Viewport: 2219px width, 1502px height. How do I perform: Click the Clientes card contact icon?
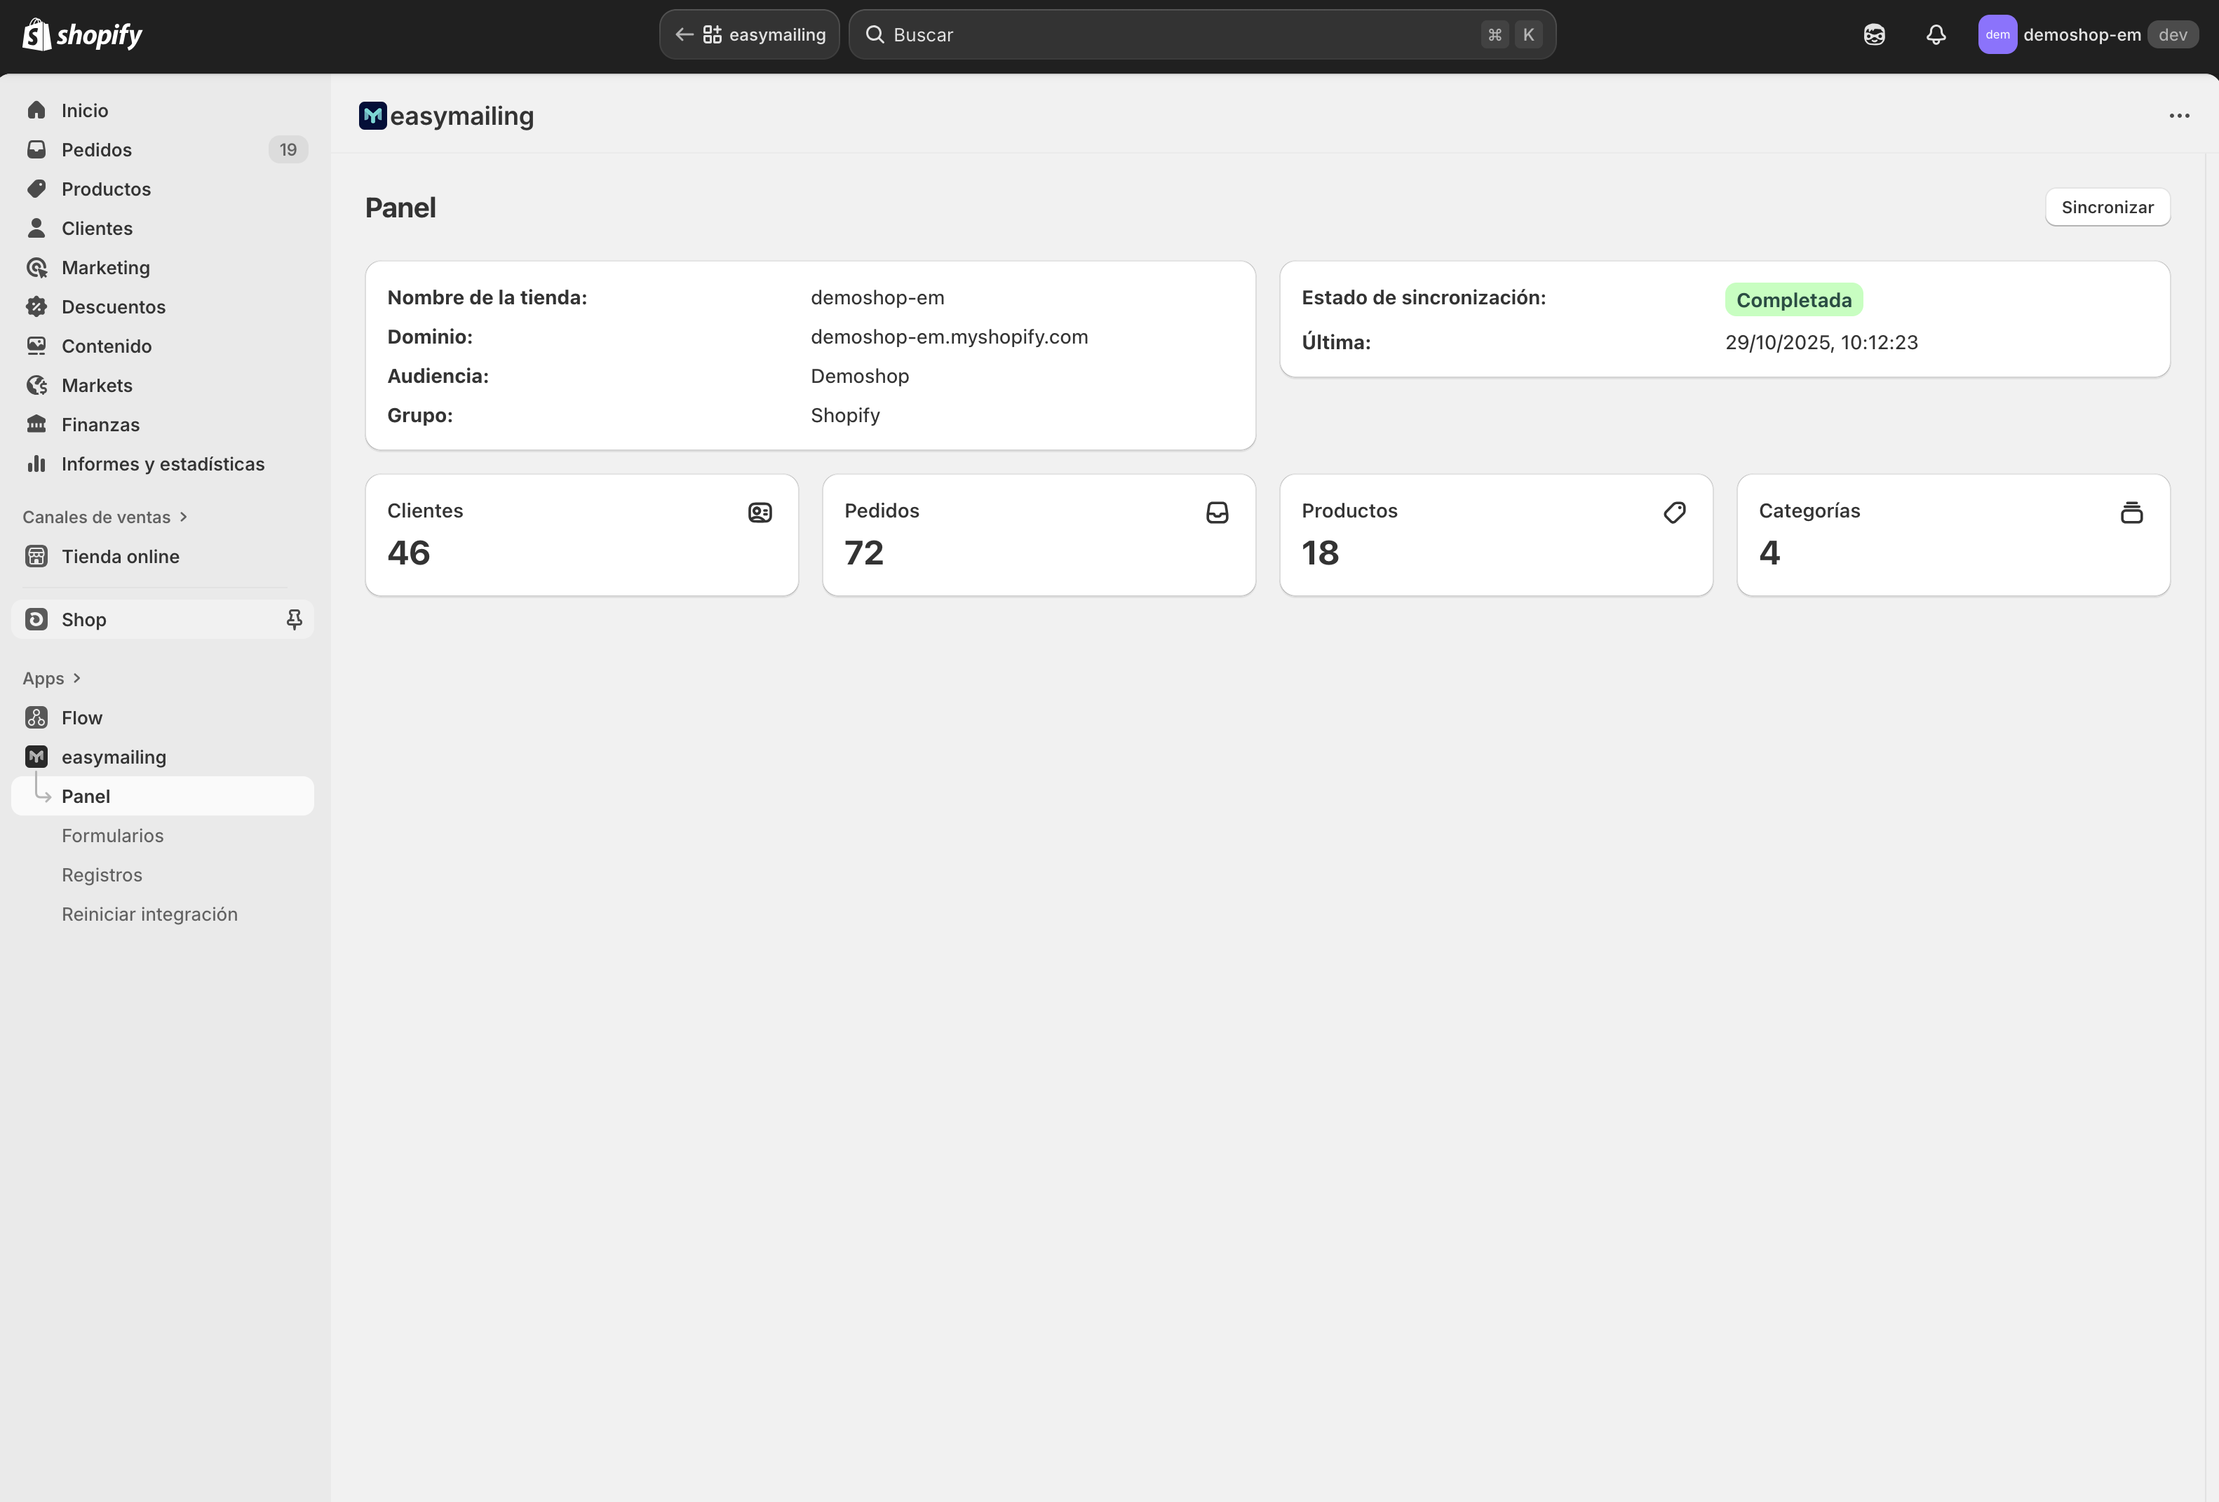click(x=760, y=513)
